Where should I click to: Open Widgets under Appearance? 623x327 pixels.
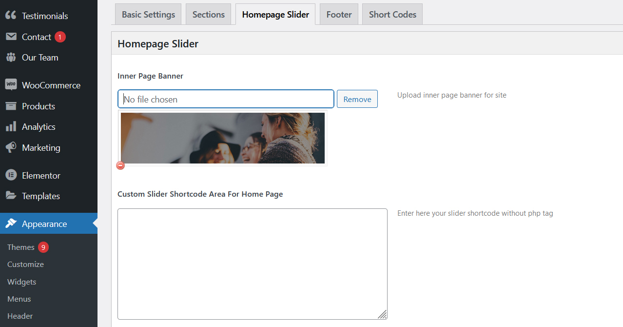(22, 282)
